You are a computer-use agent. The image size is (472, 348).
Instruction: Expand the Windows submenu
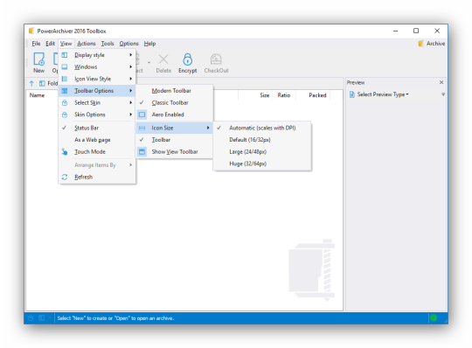tap(97, 66)
